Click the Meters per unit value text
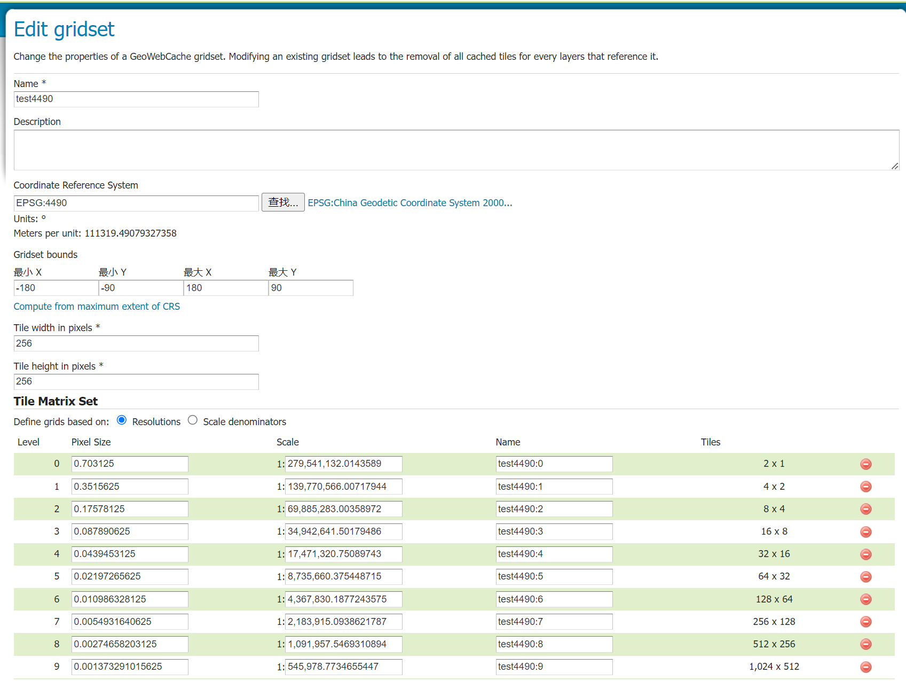The height and width of the screenshot is (681, 906). click(x=131, y=233)
